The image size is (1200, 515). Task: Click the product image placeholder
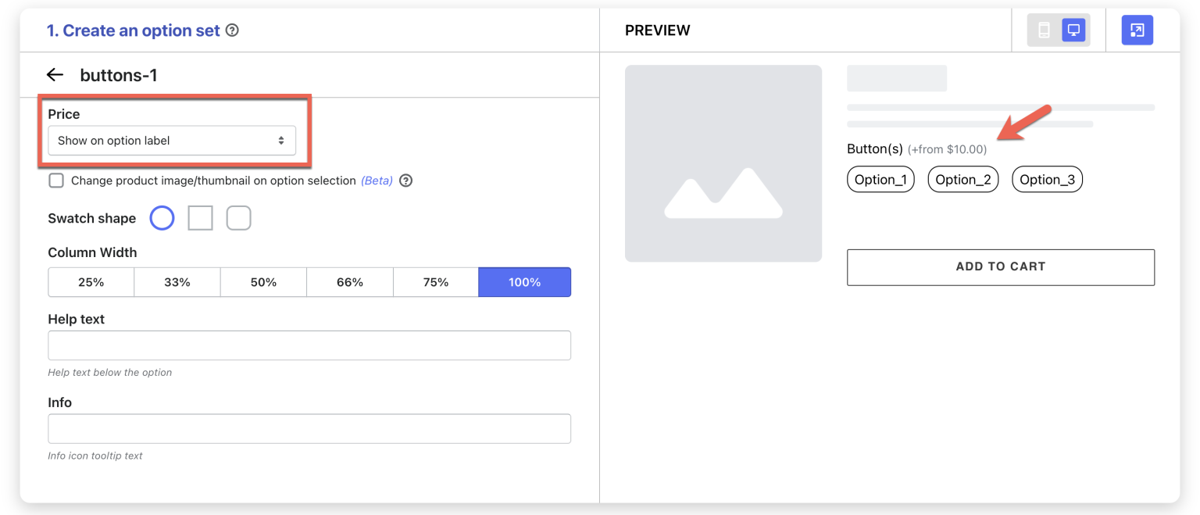(x=723, y=163)
